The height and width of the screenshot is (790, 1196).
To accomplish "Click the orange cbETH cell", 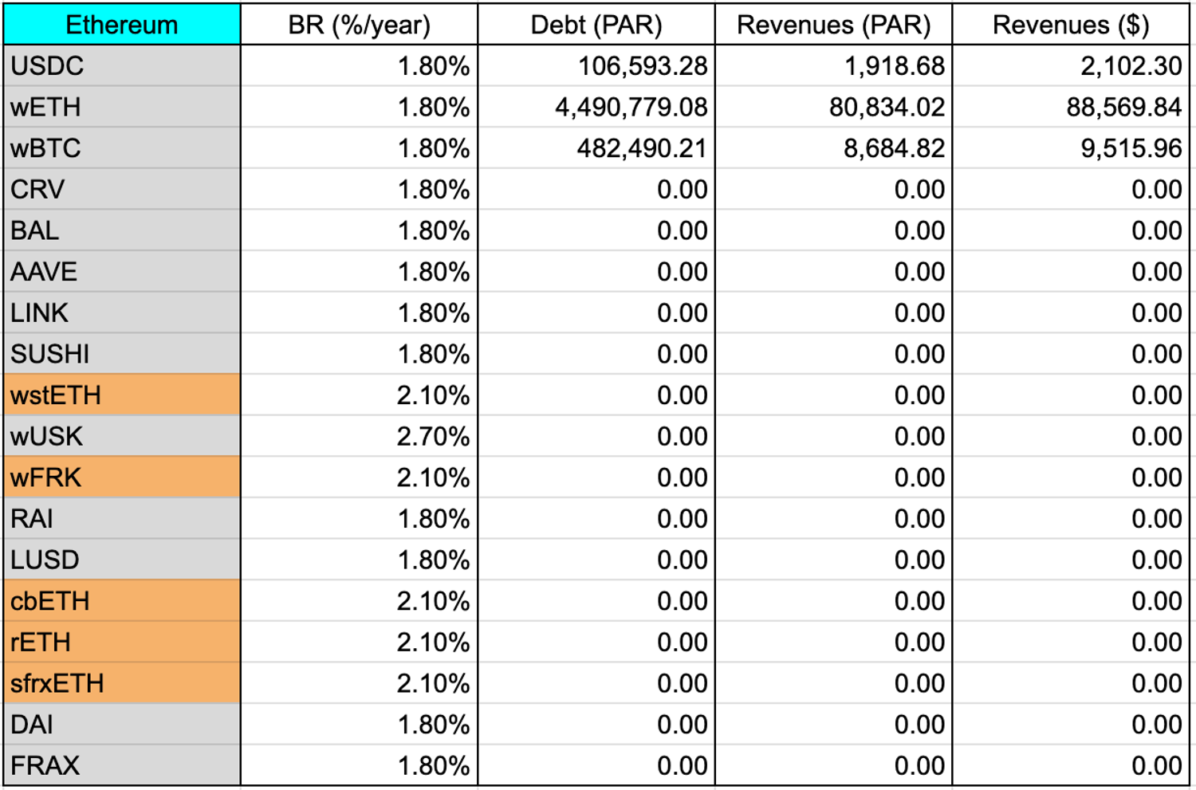I will coord(122,601).
